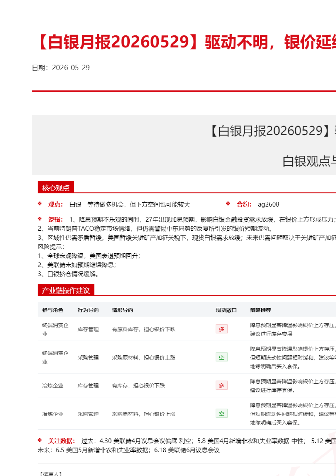Select the 产业链操作建议 section header

point(66,290)
